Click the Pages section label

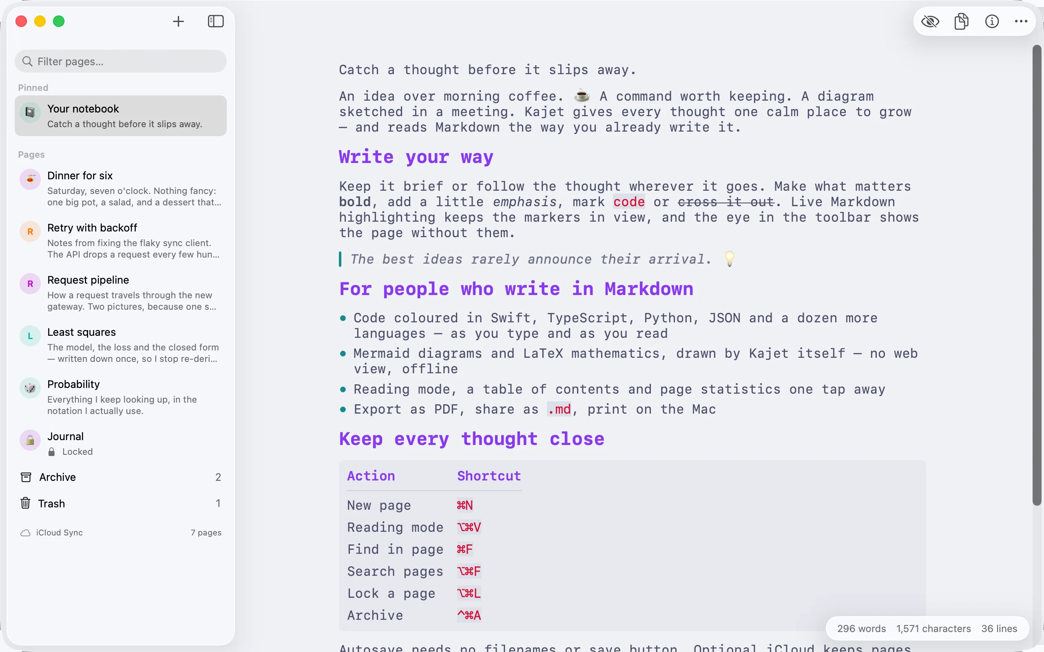coord(31,154)
